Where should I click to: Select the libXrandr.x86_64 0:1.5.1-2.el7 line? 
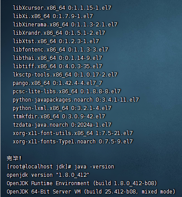click(59, 33)
